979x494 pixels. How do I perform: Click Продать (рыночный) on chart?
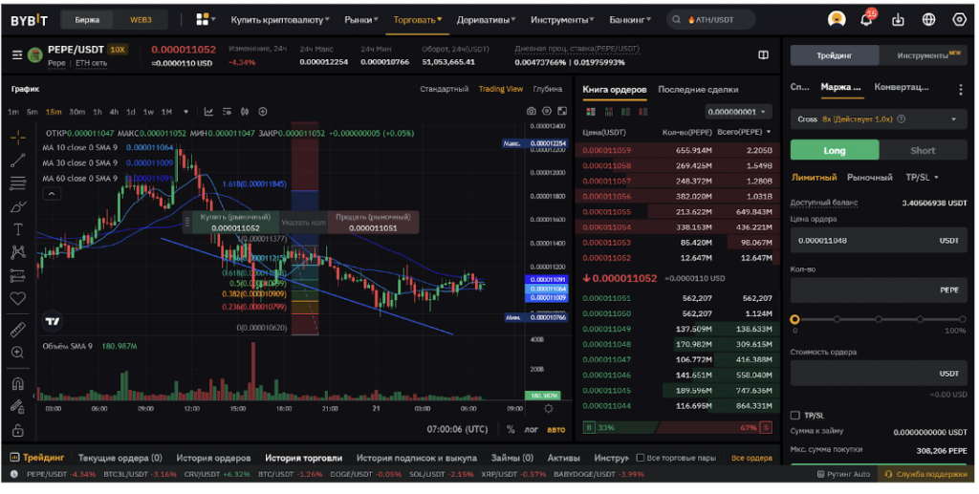374,222
